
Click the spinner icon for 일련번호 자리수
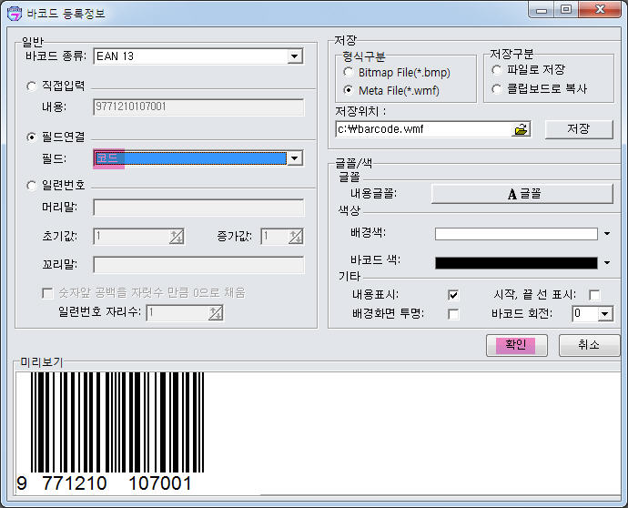tap(216, 313)
